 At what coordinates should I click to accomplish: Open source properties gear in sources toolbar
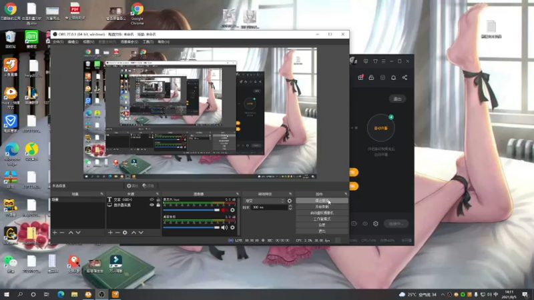(x=125, y=233)
